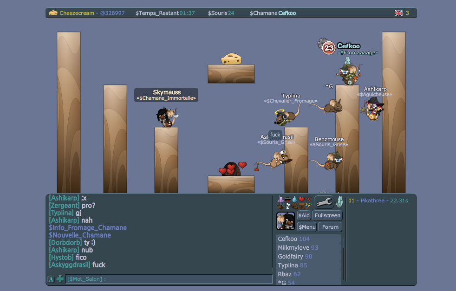Open settings with the wrench icon

coord(324,202)
